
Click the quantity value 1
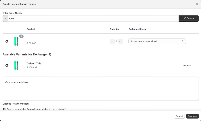pyautogui.click(x=116, y=41)
